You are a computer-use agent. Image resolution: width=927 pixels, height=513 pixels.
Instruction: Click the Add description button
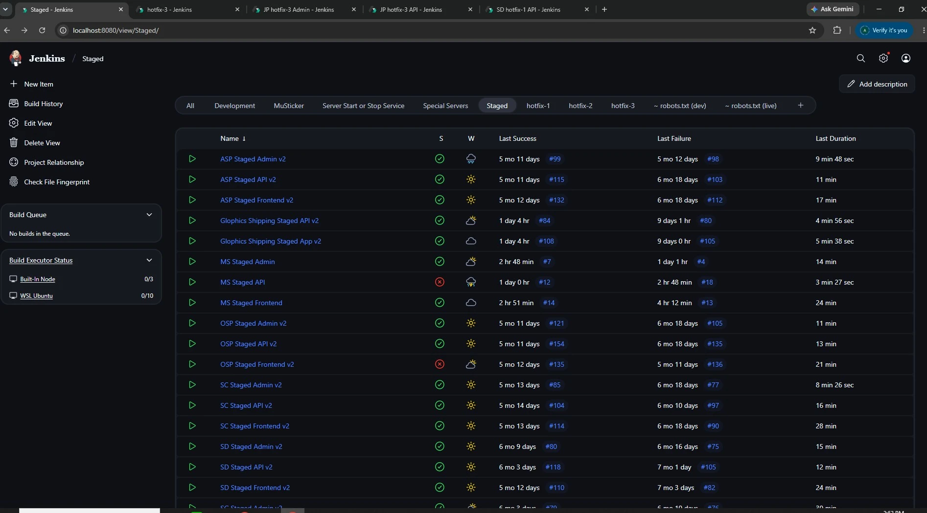(x=877, y=84)
